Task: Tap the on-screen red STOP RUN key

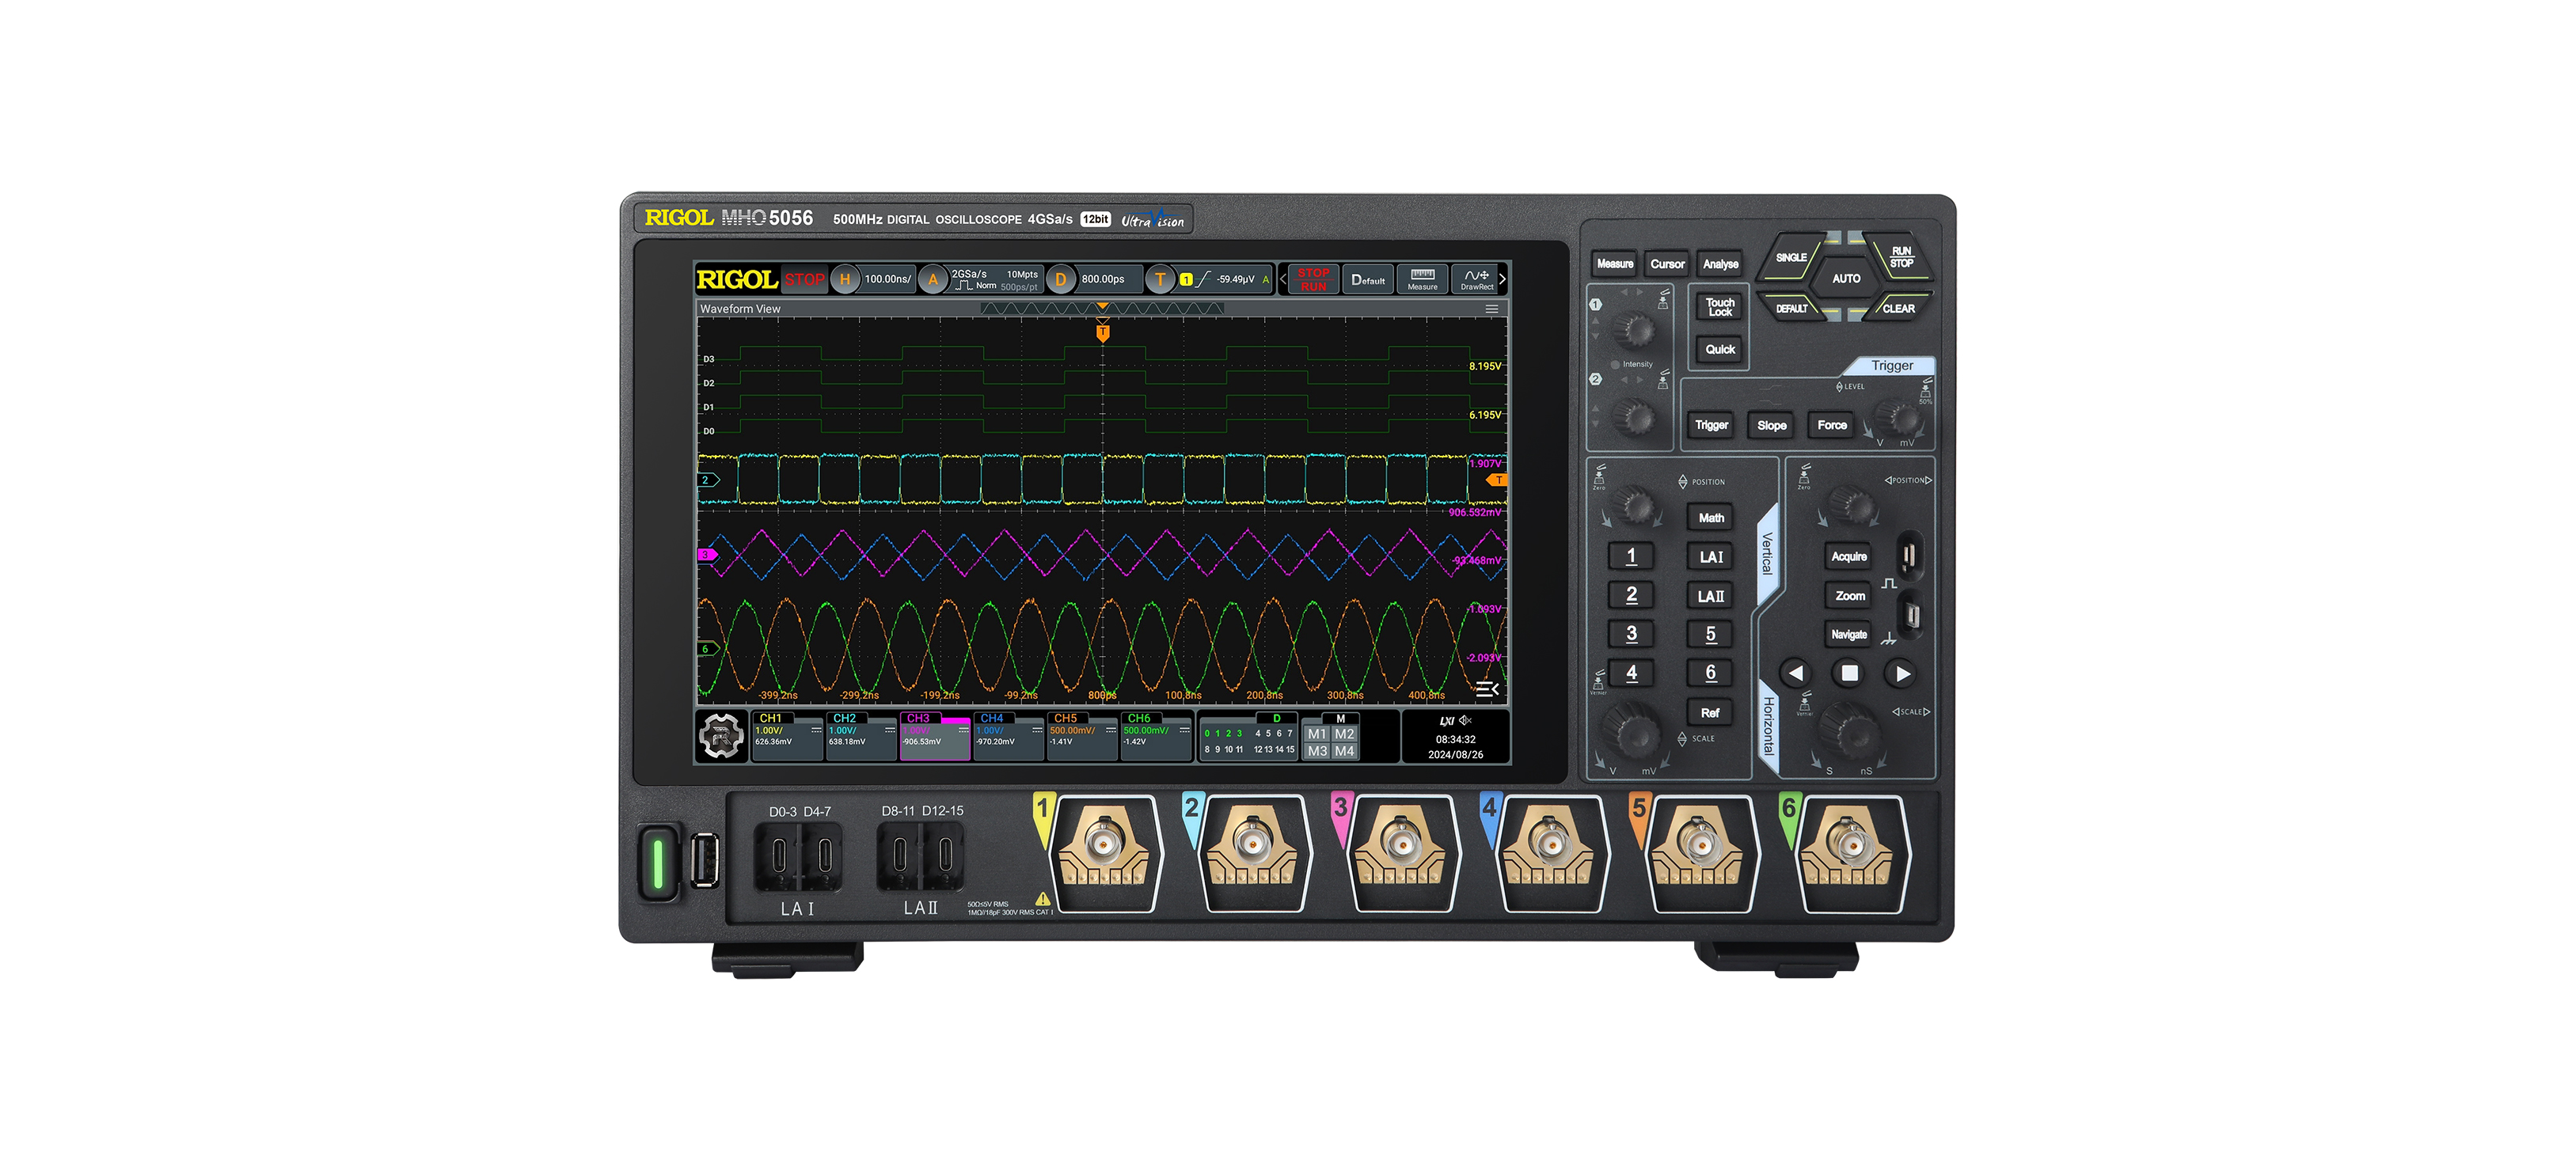Action: (x=1313, y=280)
